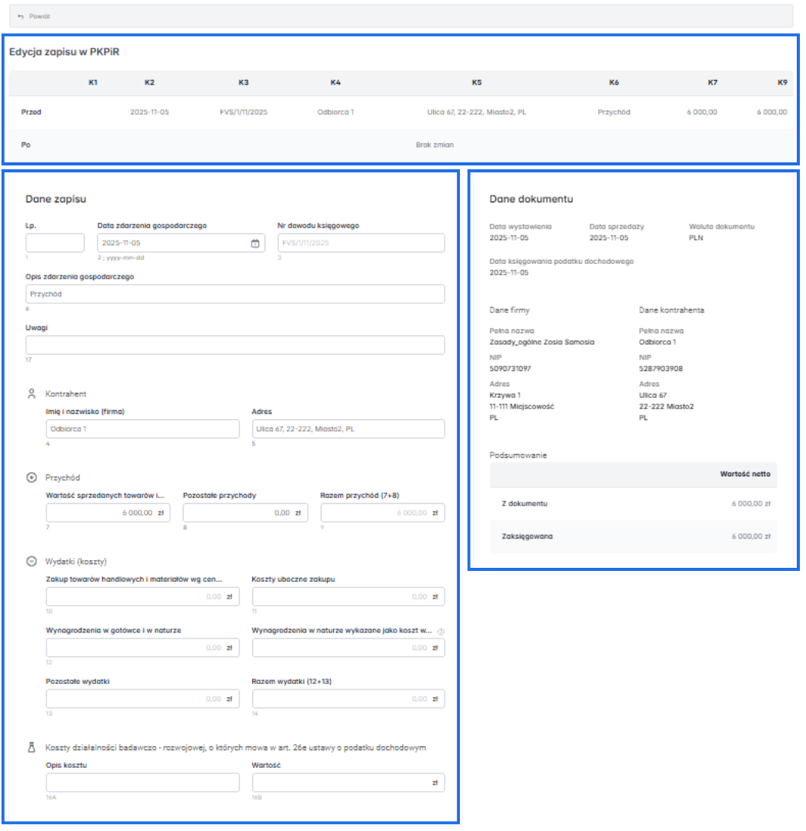Click the Kontrahent person icon
Screen dimensions: 806x831
tap(32, 394)
